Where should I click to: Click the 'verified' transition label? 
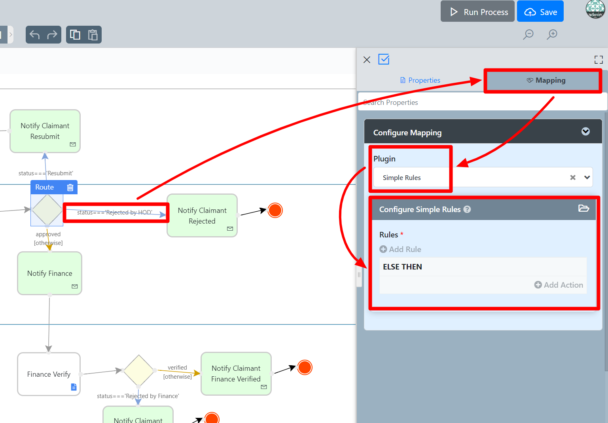(x=177, y=368)
